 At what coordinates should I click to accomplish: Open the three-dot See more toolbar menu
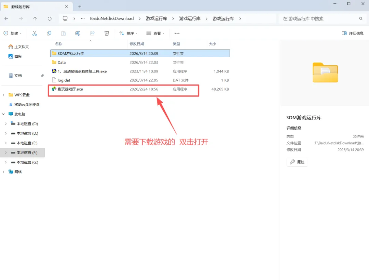click(x=177, y=33)
